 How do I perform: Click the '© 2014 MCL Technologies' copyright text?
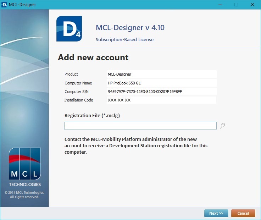point(24,195)
